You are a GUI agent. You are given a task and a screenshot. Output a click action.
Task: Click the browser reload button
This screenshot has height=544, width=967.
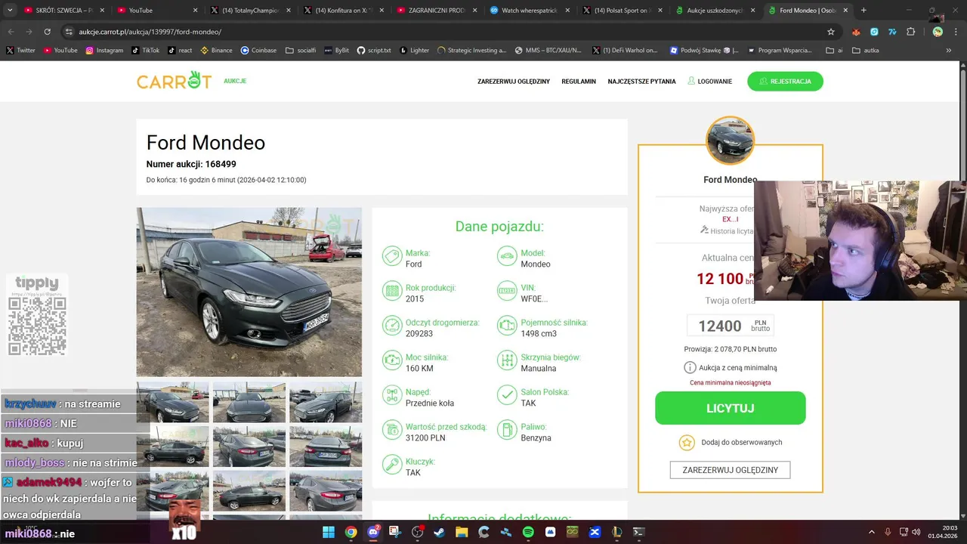tap(47, 32)
